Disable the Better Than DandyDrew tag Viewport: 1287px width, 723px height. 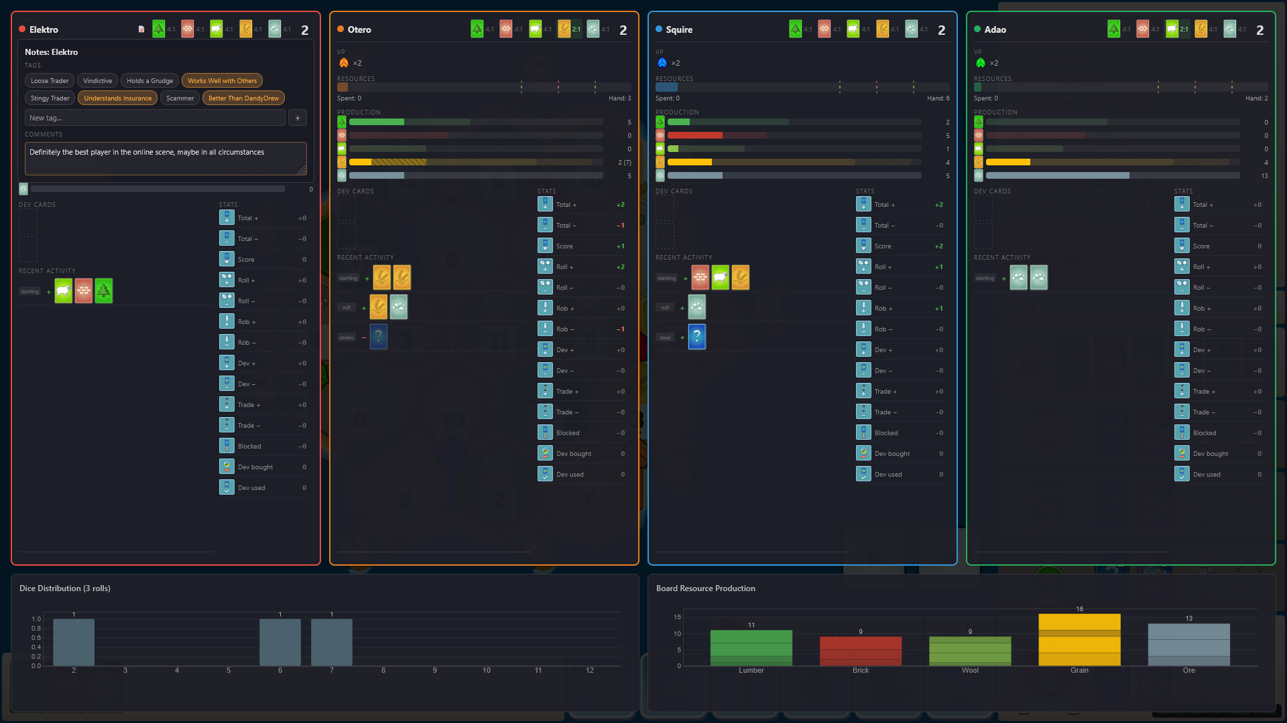coord(243,98)
